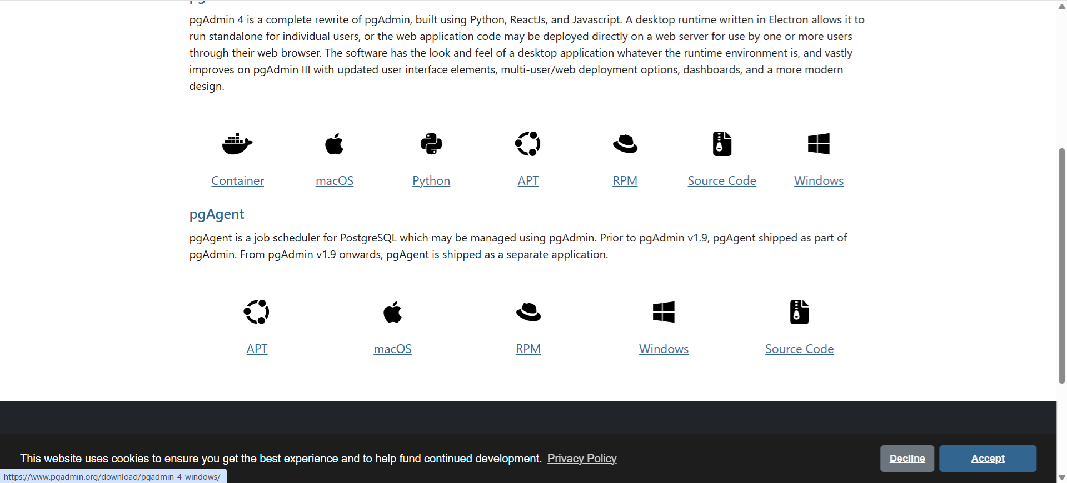This screenshot has width=1067, height=483.
Task: Click the Apple icon under pgAdmin 4
Action: point(334,144)
